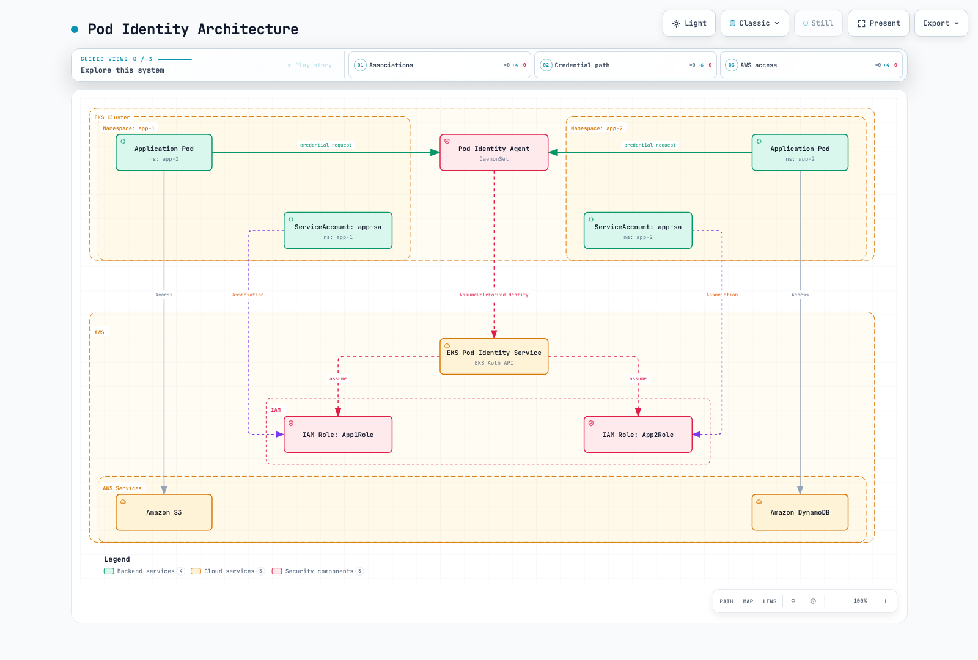Open the help question-mark icon

coord(813,601)
